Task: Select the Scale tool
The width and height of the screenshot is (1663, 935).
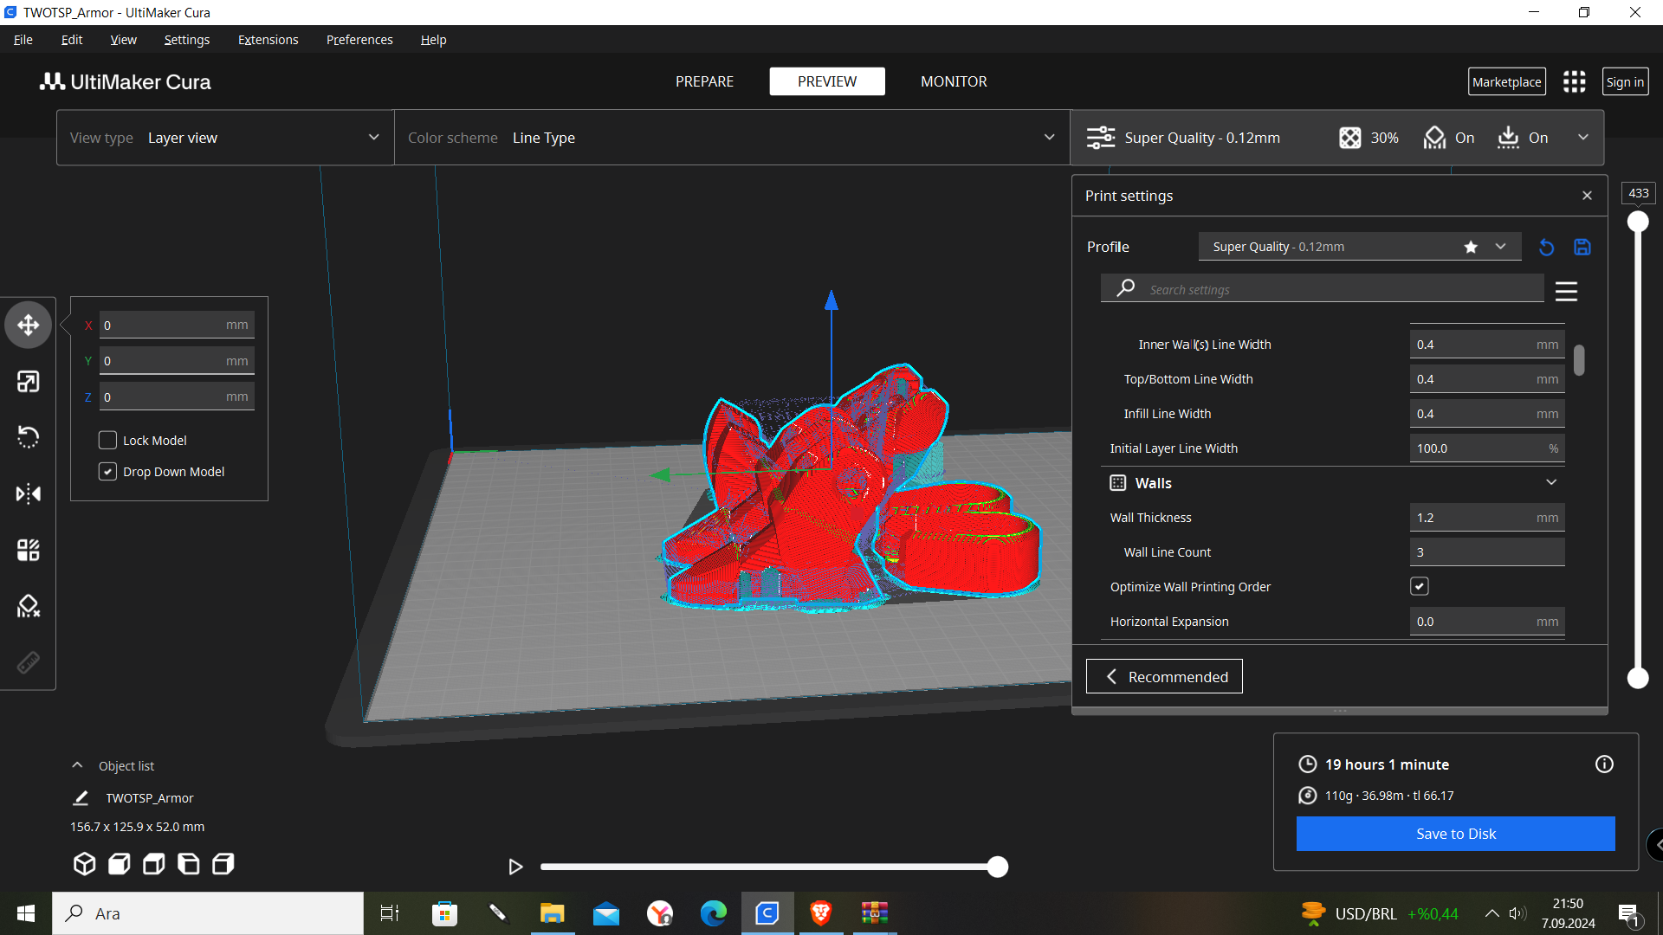Action: (x=28, y=382)
